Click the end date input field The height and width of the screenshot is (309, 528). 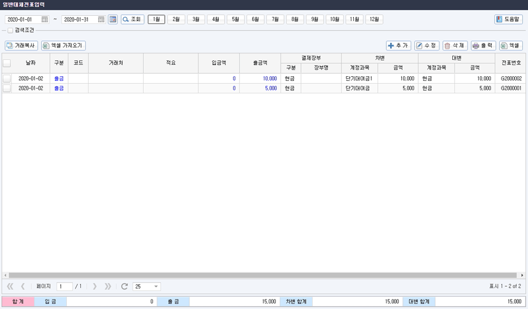click(x=80, y=19)
